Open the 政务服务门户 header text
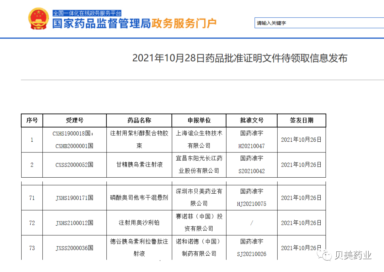The width and height of the screenshot is (384, 272). tap(185, 23)
